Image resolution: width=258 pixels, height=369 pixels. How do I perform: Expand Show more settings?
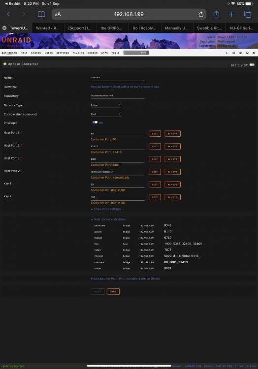tap(107, 209)
